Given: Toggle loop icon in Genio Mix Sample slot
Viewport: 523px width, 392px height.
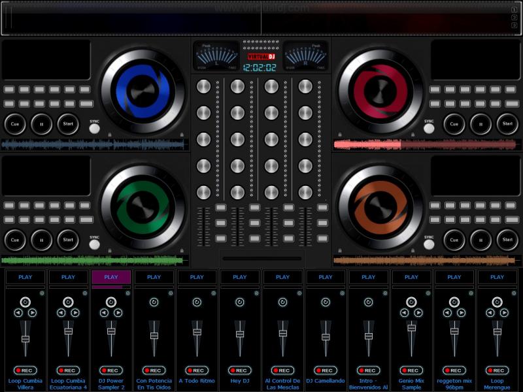Looking at the screenshot, I should (x=412, y=302).
